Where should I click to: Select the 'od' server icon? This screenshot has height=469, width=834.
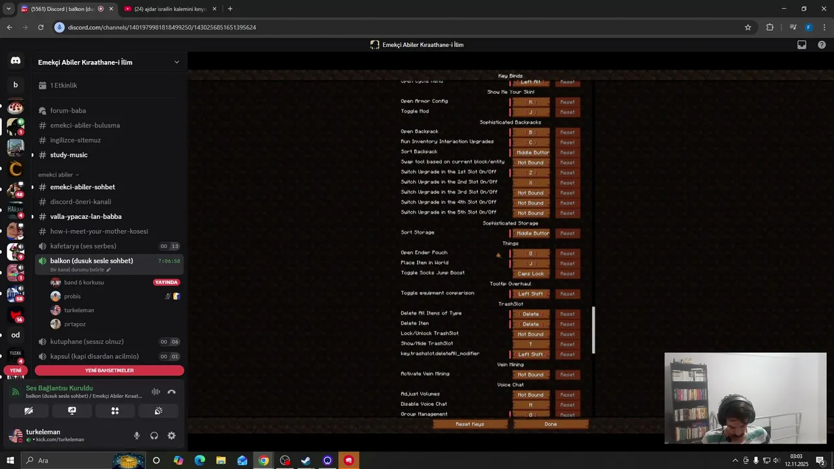click(16, 335)
